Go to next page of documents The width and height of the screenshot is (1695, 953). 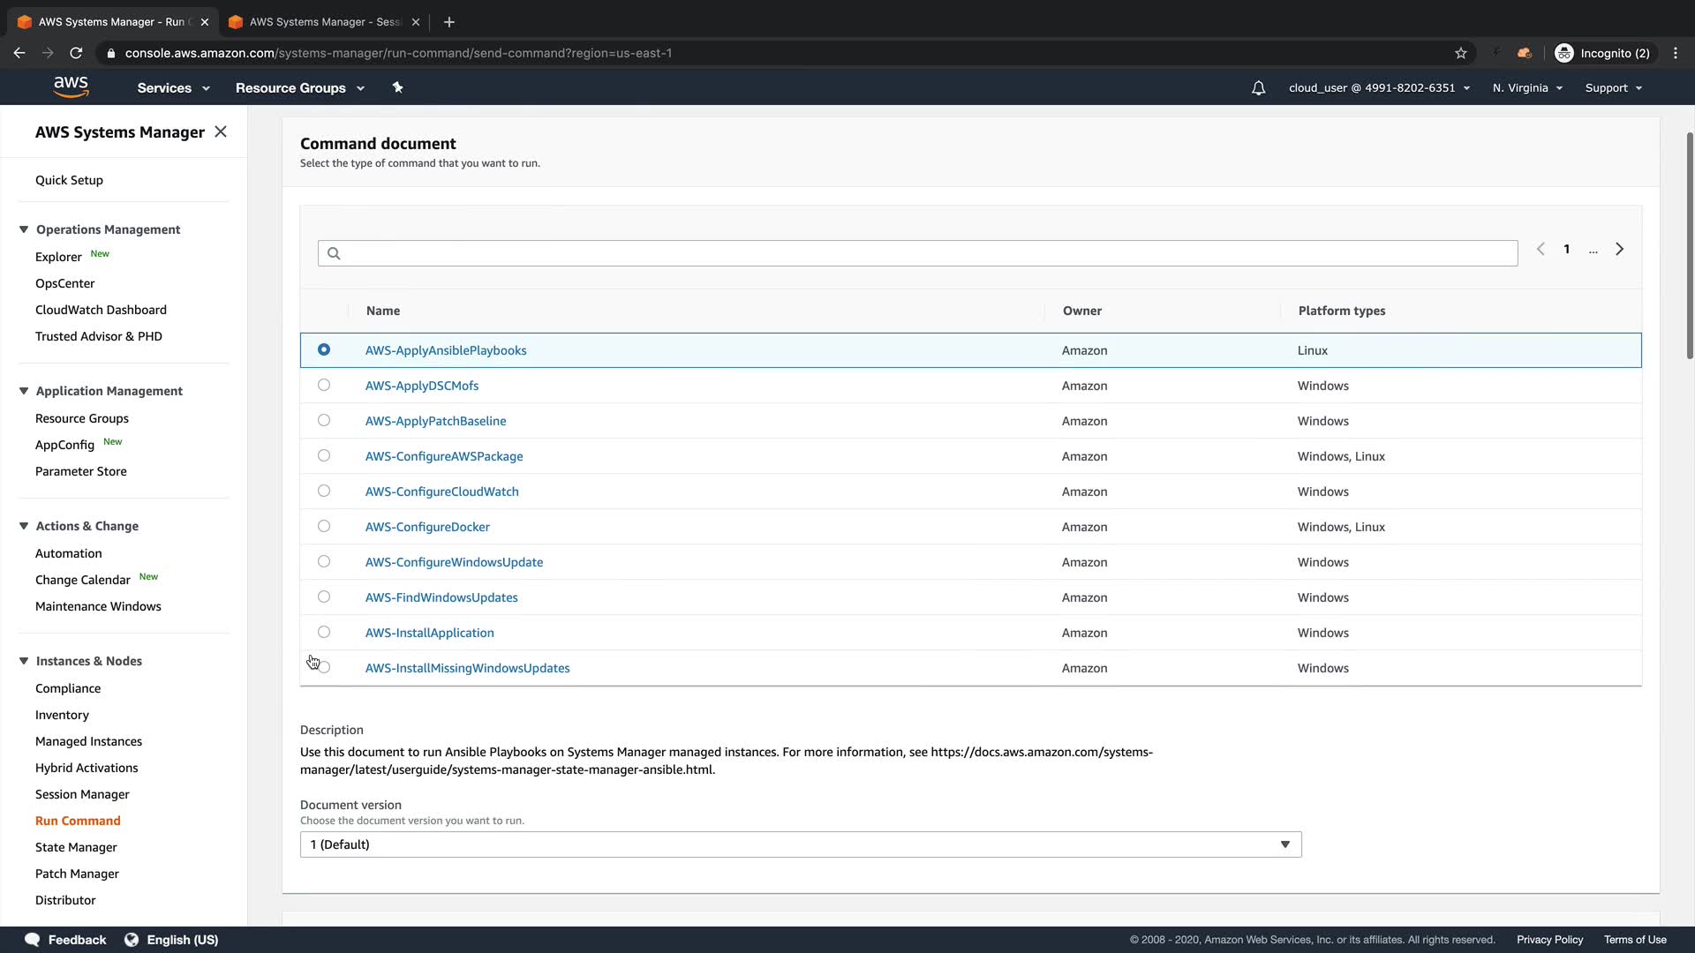tap(1619, 250)
